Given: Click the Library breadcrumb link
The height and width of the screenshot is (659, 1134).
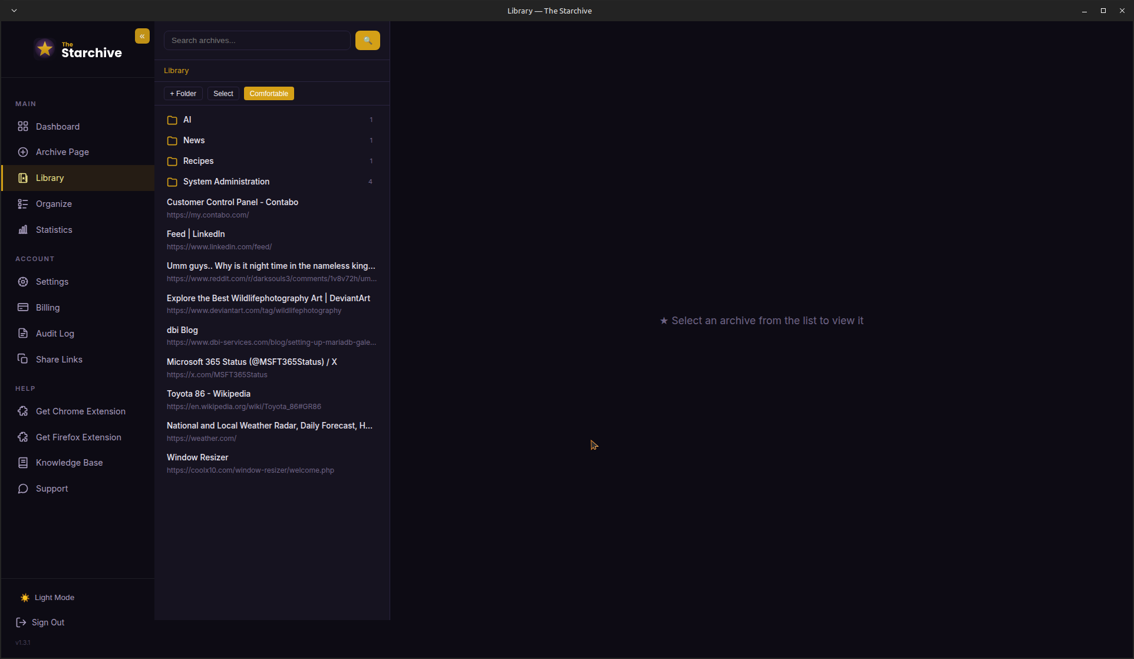Looking at the screenshot, I should 176,71.
